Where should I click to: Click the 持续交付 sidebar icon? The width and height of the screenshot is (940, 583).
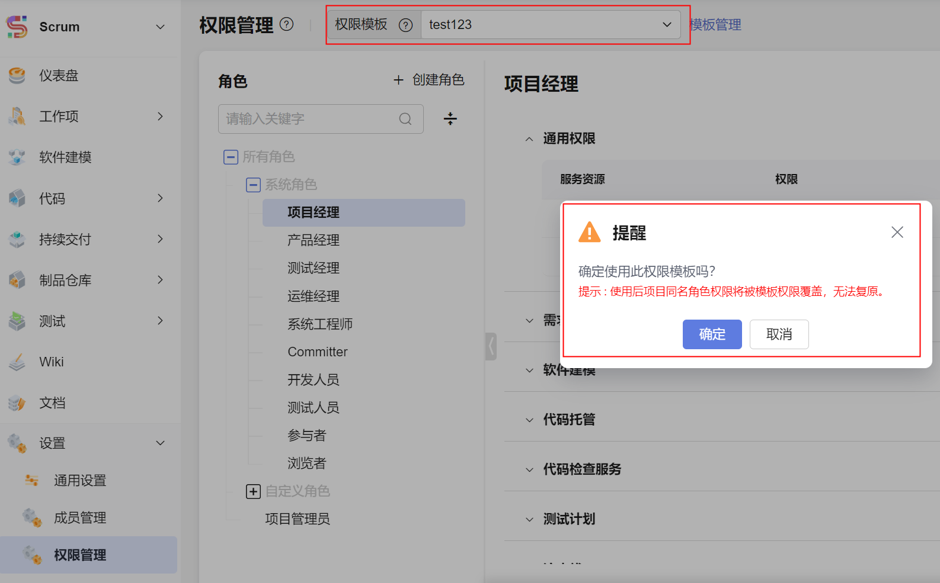click(17, 239)
